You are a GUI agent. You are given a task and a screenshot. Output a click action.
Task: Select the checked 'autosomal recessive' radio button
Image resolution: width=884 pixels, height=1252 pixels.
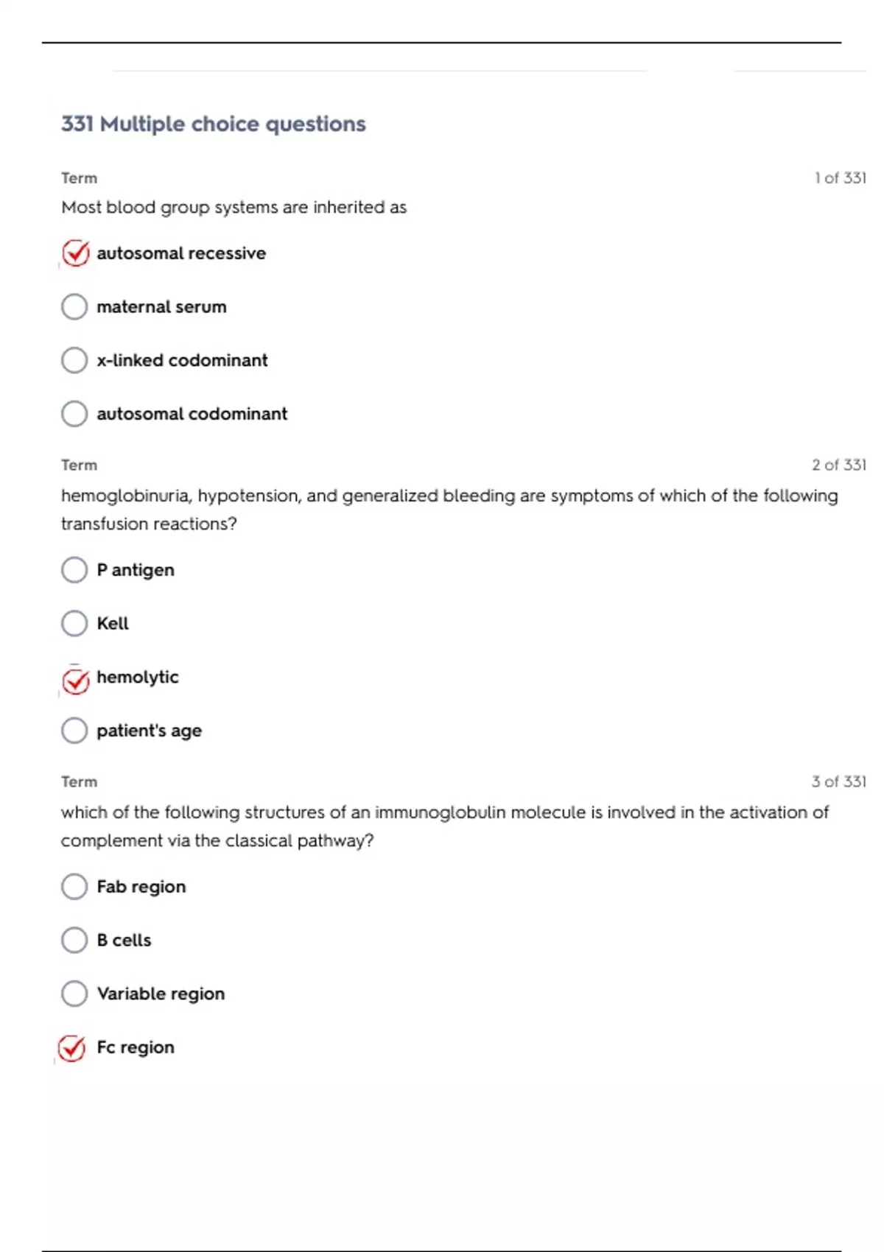(75, 253)
